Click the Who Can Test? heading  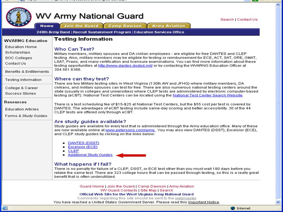pyautogui.click(x=74, y=49)
